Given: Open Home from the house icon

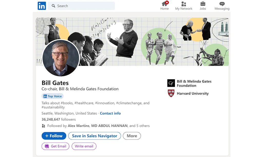Looking at the screenshot, I should (x=164, y=4).
